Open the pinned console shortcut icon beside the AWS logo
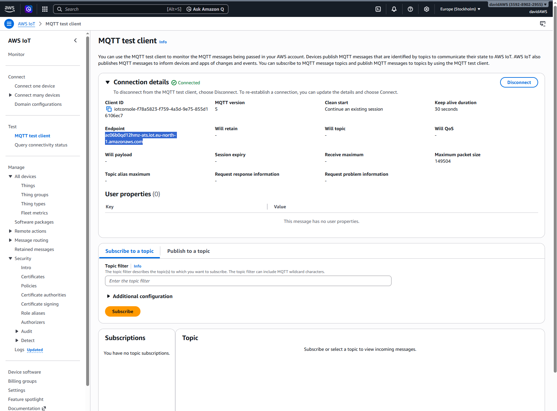557x411 pixels. click(29, 9)
